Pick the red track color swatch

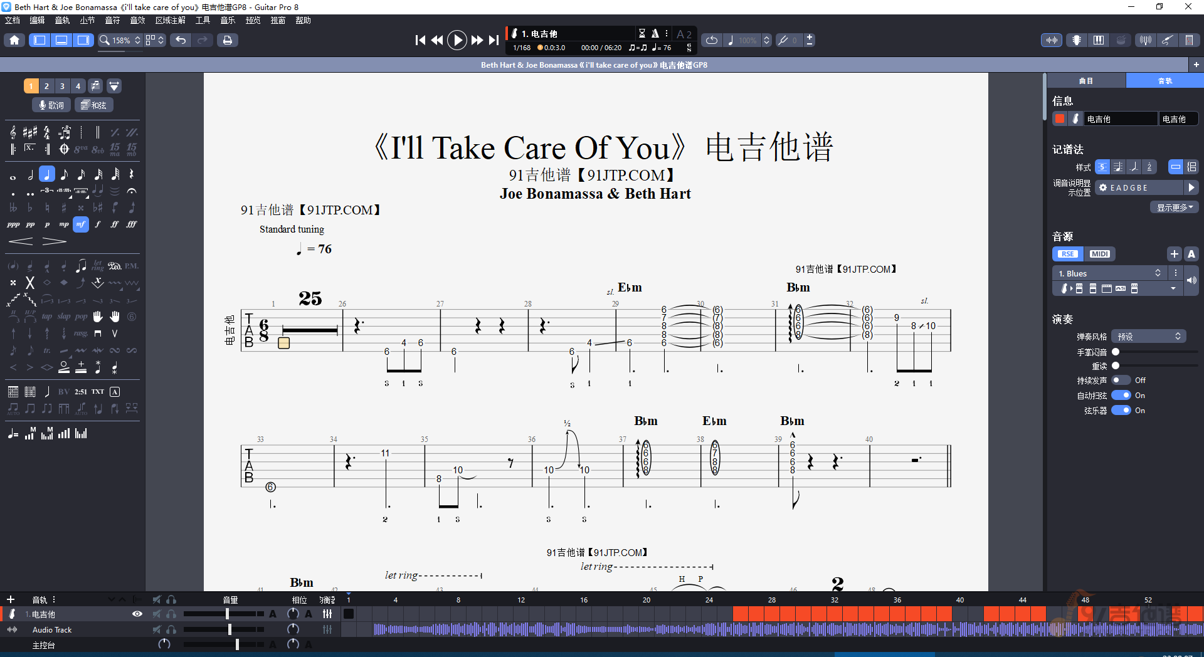1060,118
